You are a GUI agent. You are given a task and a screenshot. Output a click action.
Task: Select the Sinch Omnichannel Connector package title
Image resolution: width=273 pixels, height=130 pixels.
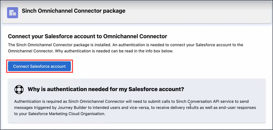pos(73,11)
